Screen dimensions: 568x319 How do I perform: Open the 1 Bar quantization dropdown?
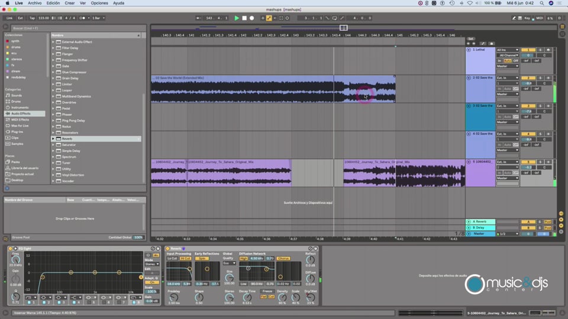pos(98,18)
